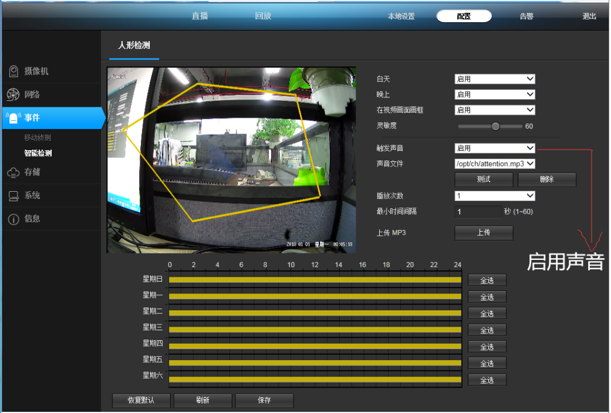Expand the 晚上 (night) dropdown

(495, 94)
